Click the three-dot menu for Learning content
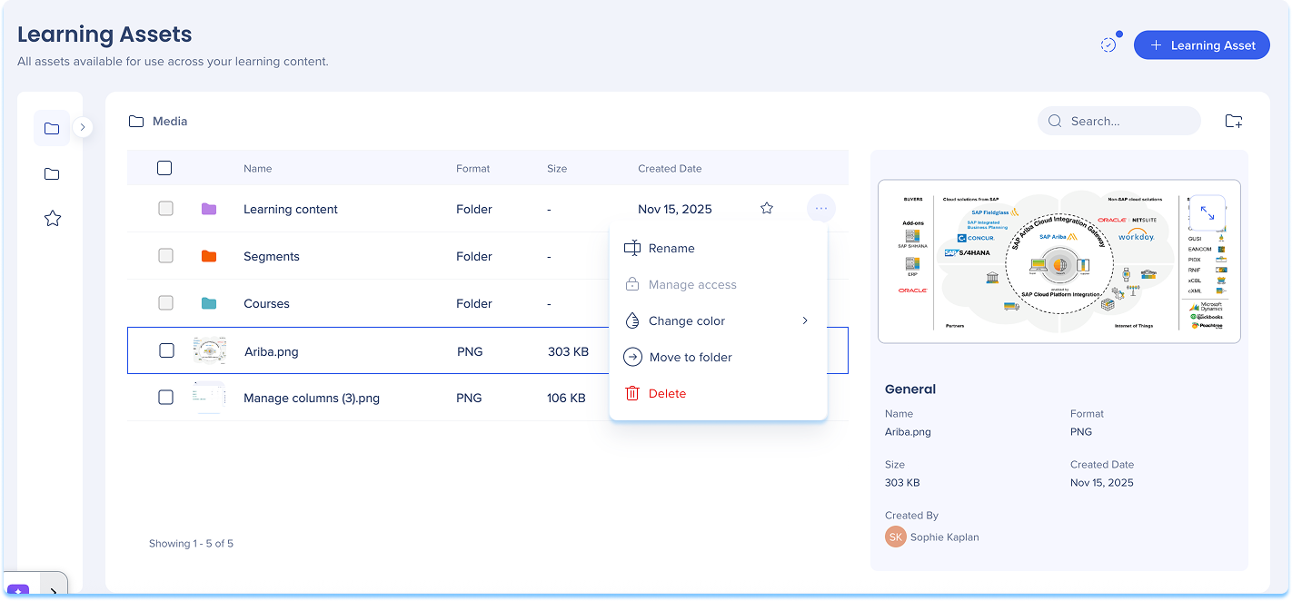1292x601 pixels. click(x=820, y=209)
